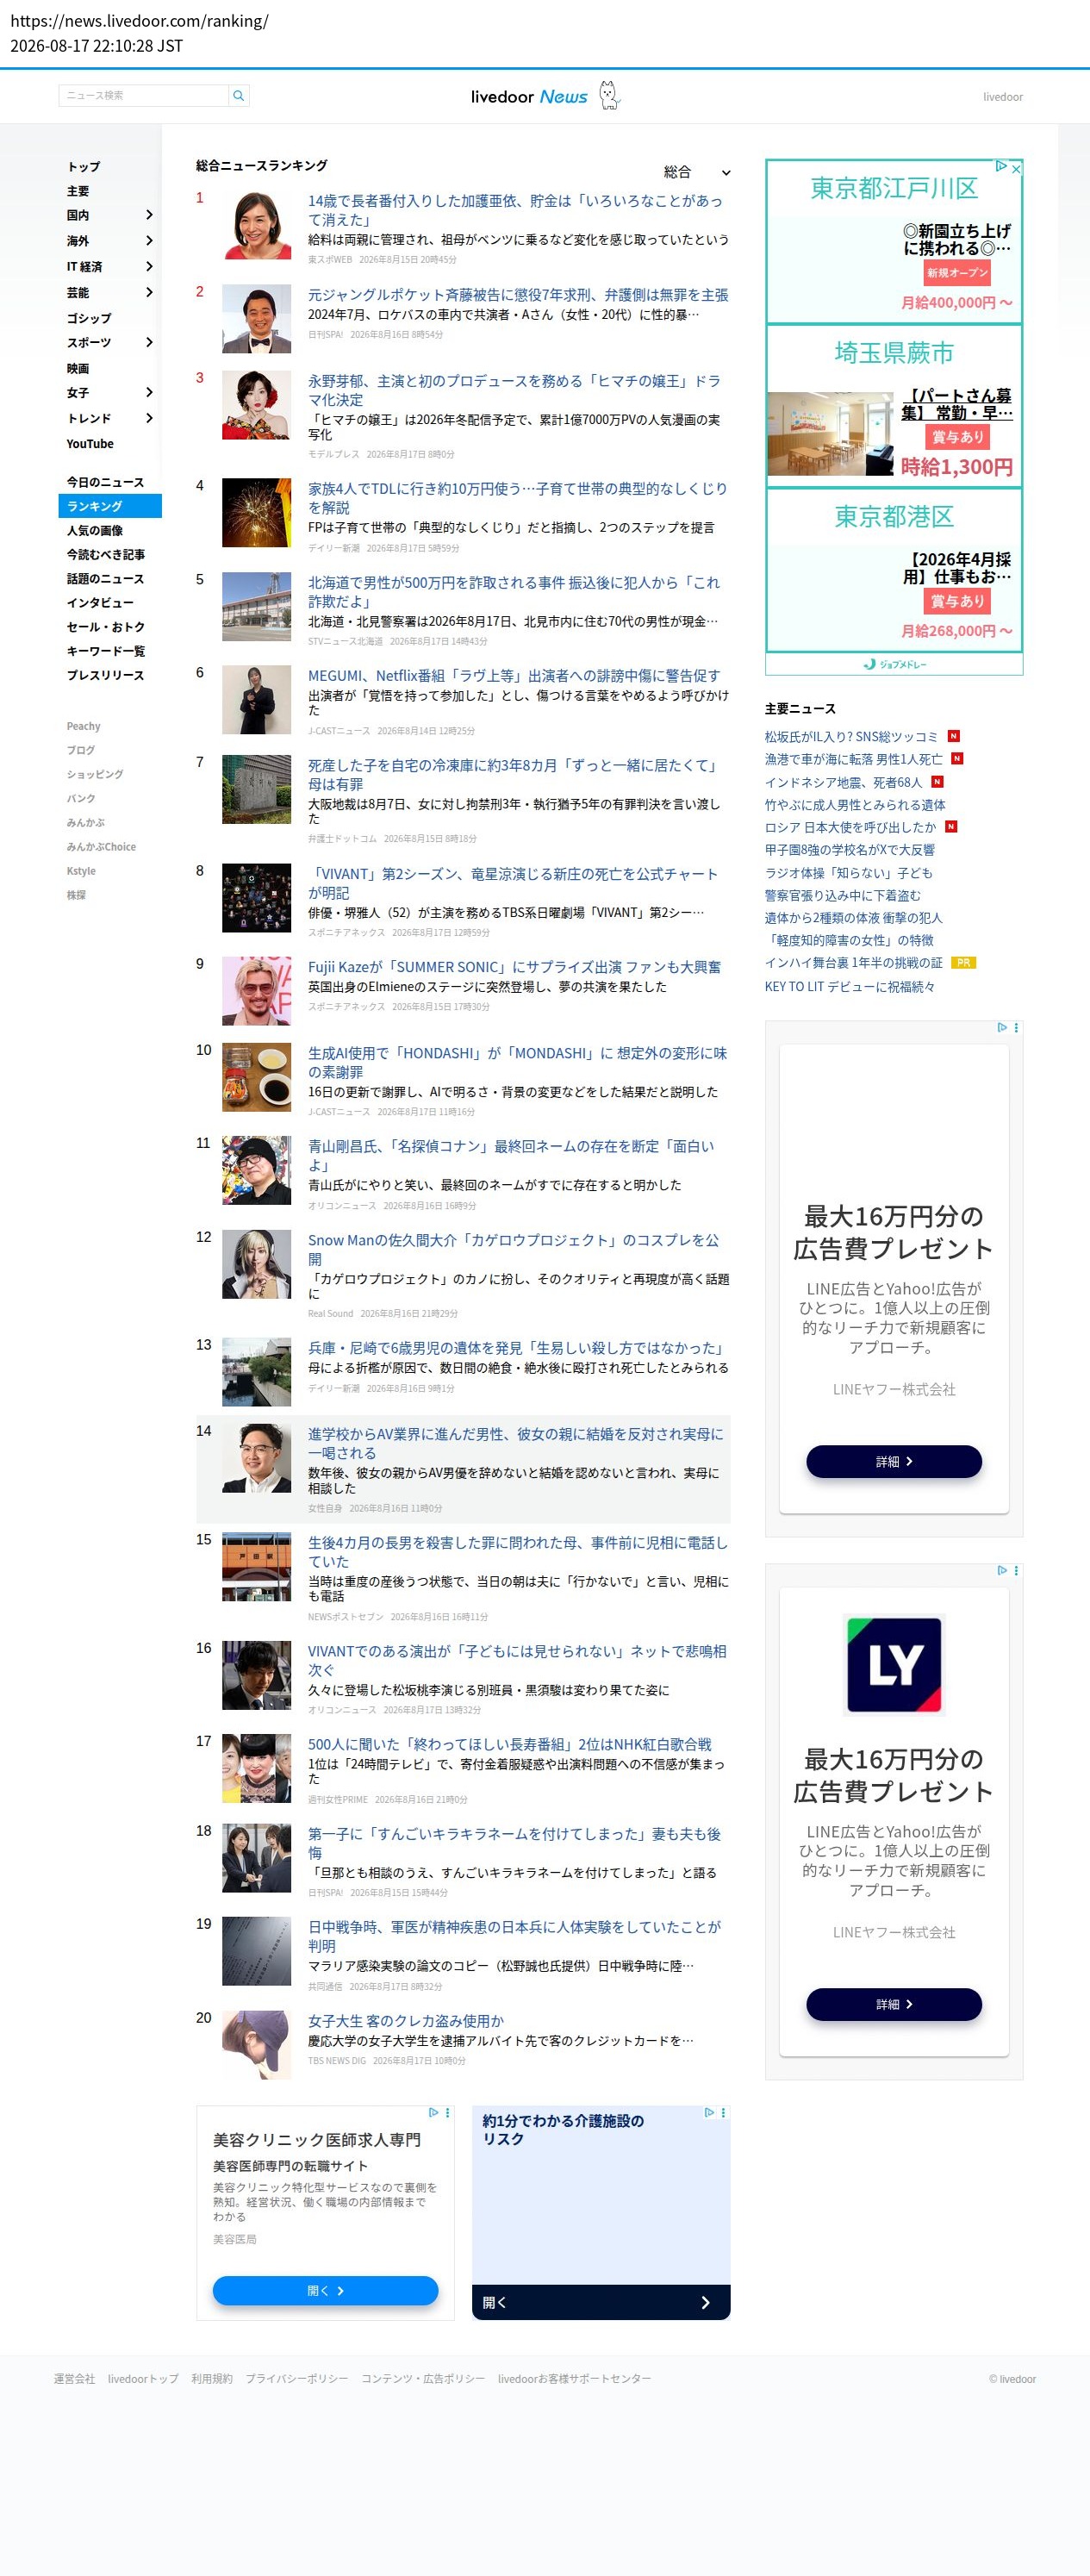1090x2576 pixels.
Task: Expand the スポーツ submenu chevron
Action: (149, 342)
